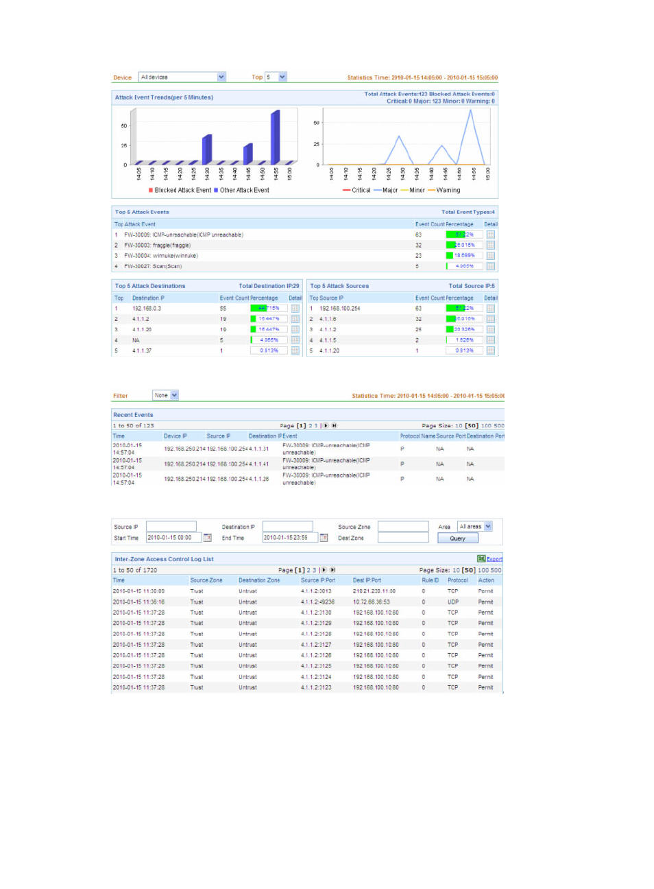Click the 'Rule ID' column header
This screenshot has width=654, height=889.
click(x=430, y=580)
